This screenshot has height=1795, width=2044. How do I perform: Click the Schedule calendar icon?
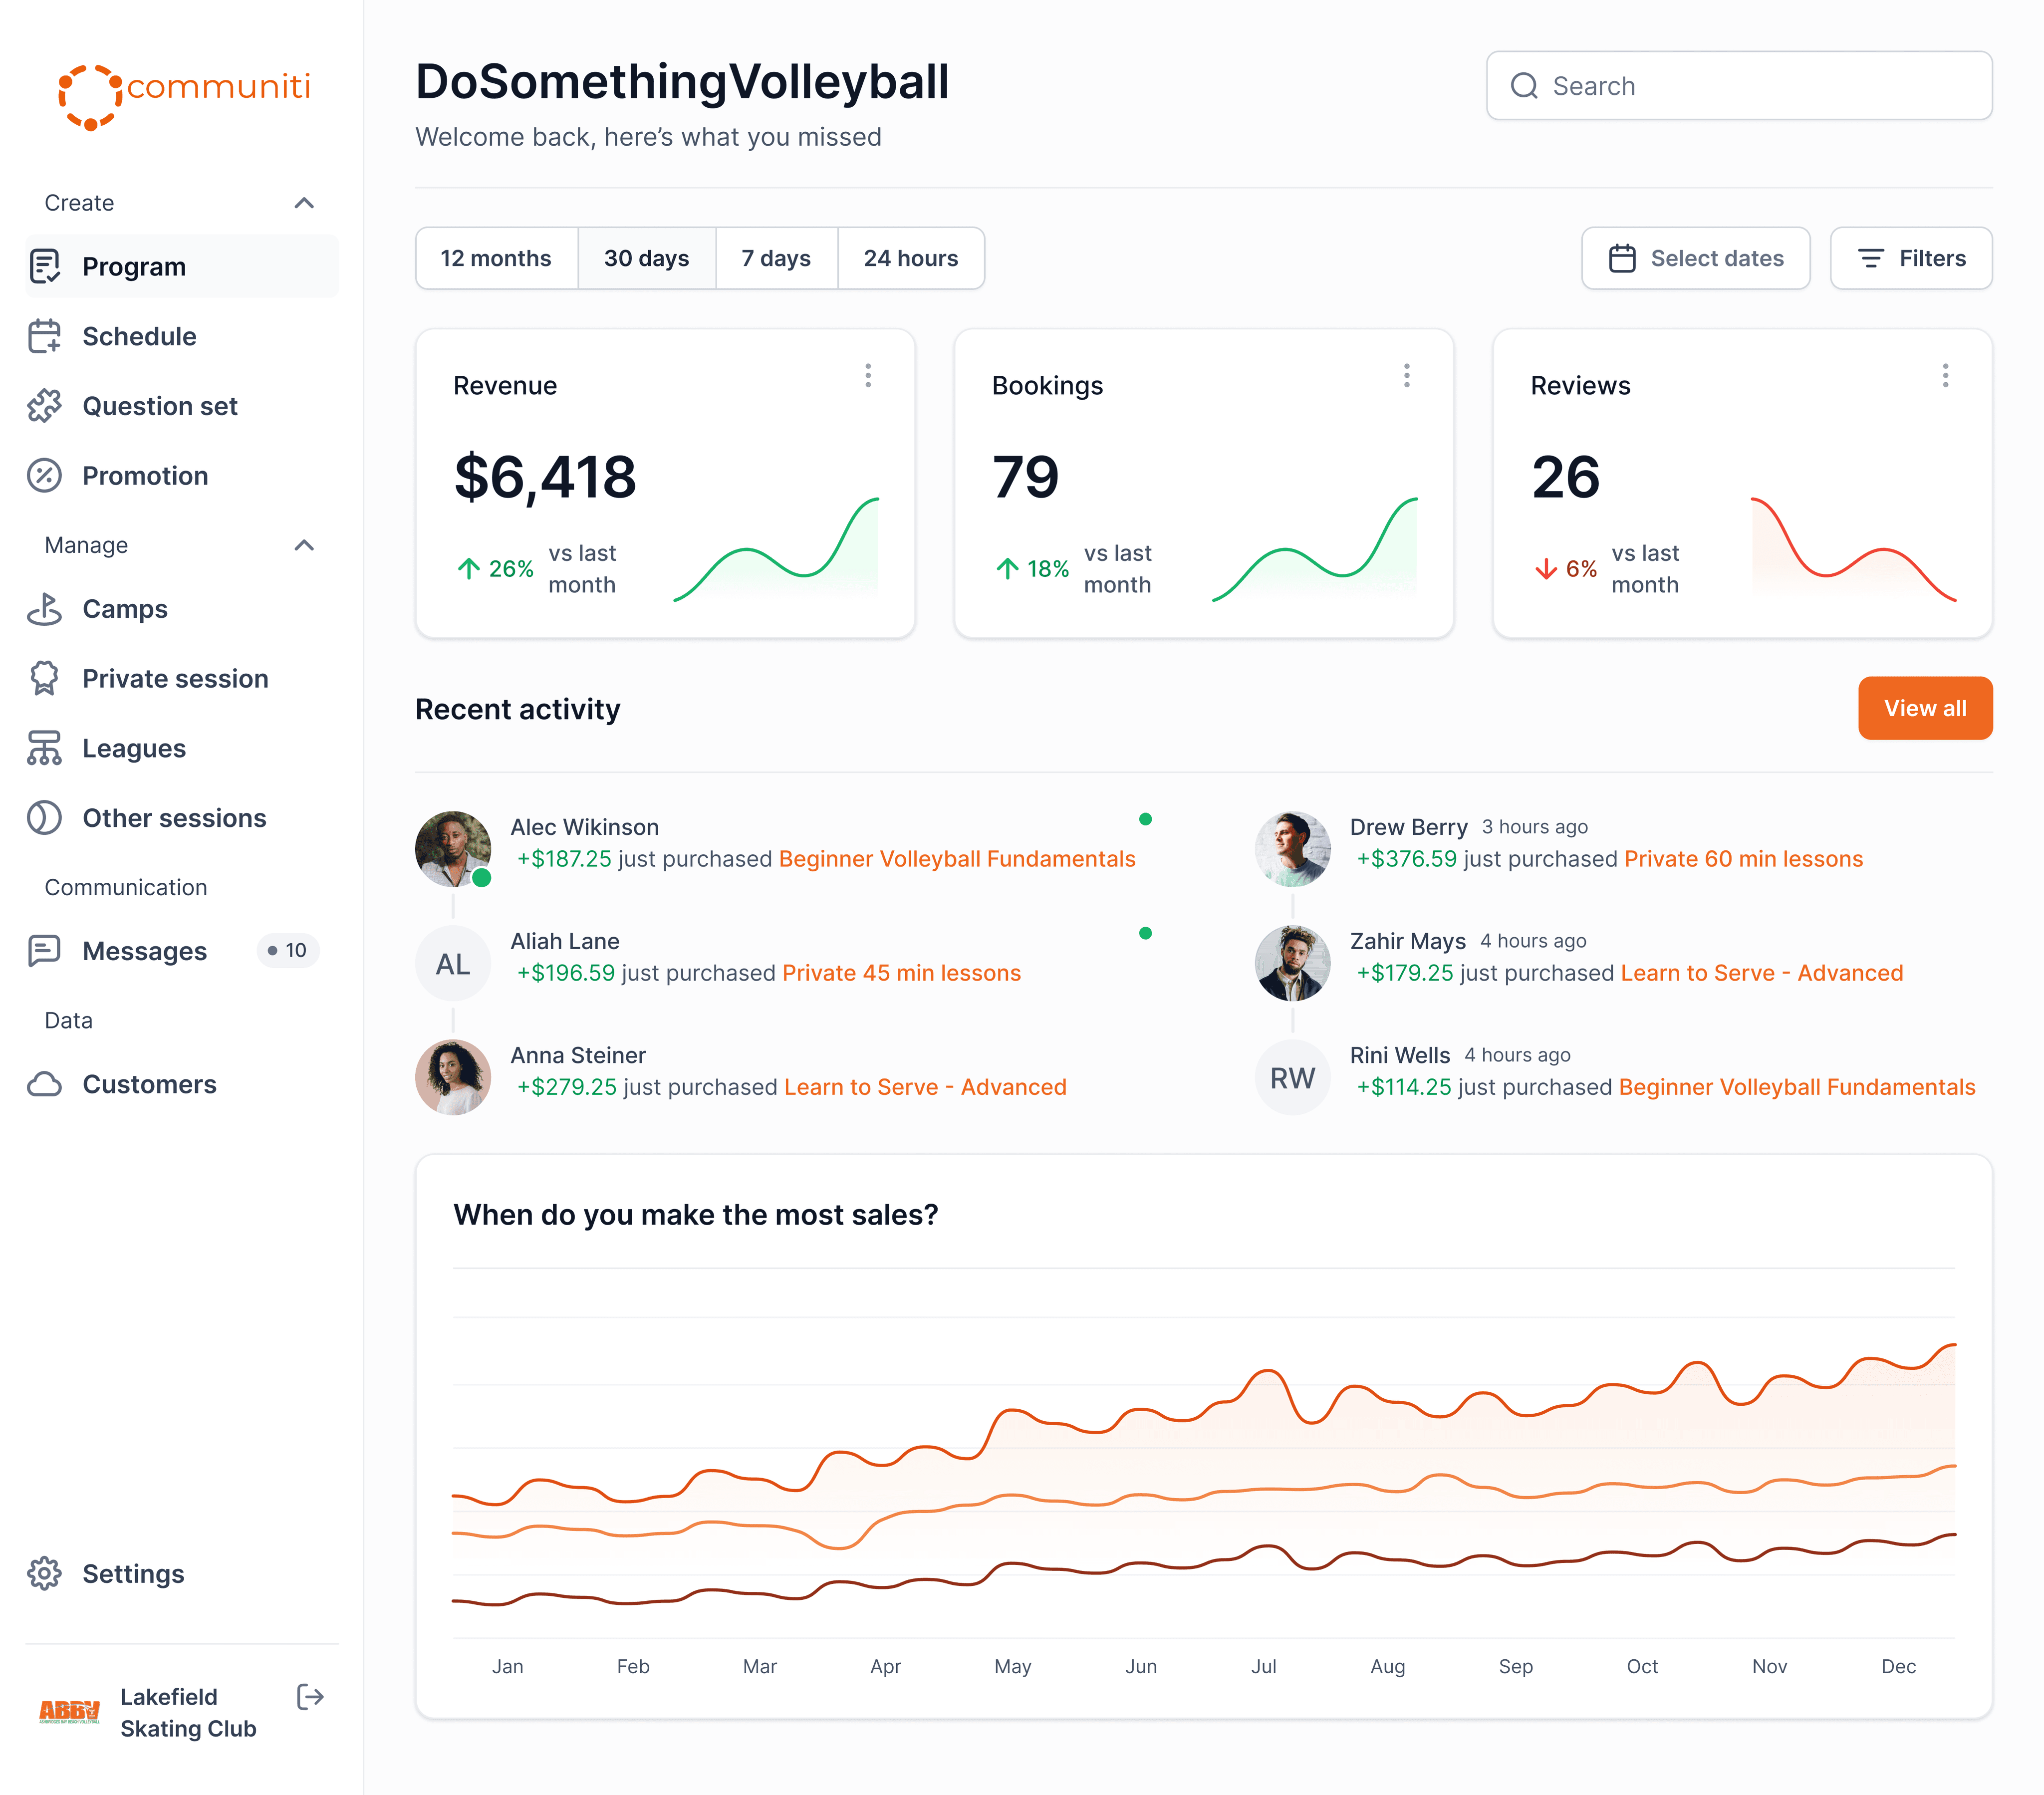tap(45, 336)
